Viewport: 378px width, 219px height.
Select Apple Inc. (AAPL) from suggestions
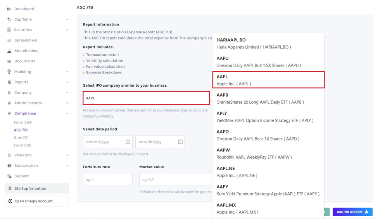tap(268, 80)
